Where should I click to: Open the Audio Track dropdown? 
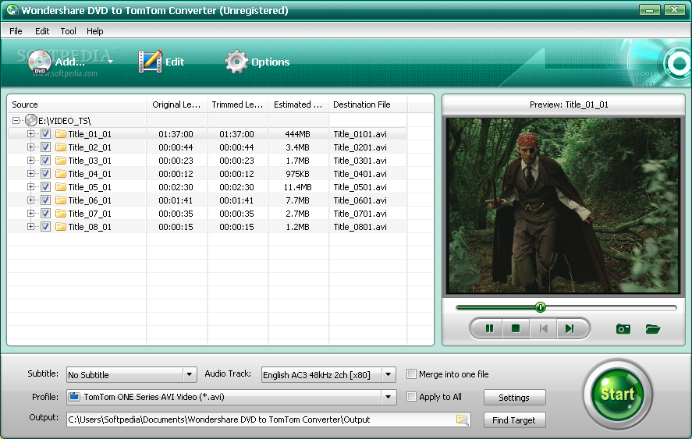tap(389, 374)
